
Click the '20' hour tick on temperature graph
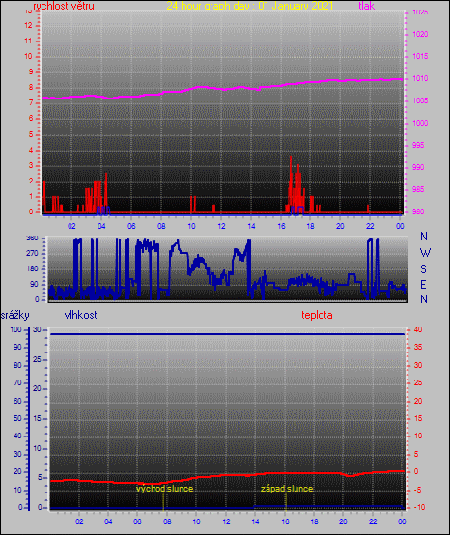343,521
